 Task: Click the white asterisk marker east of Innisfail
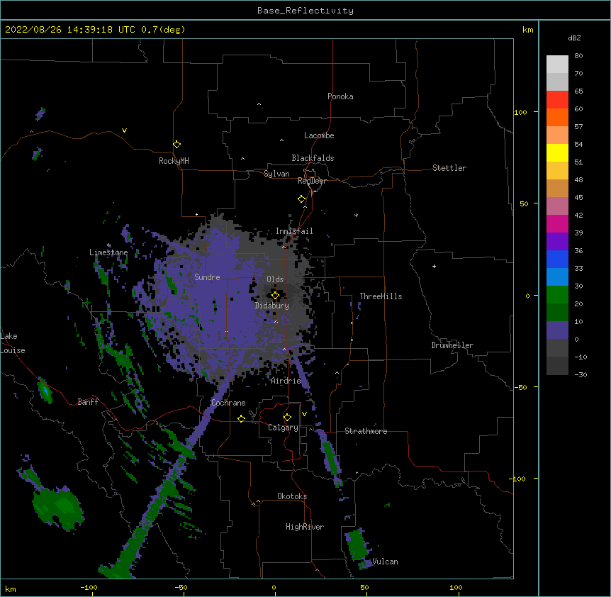click(356, 215)
